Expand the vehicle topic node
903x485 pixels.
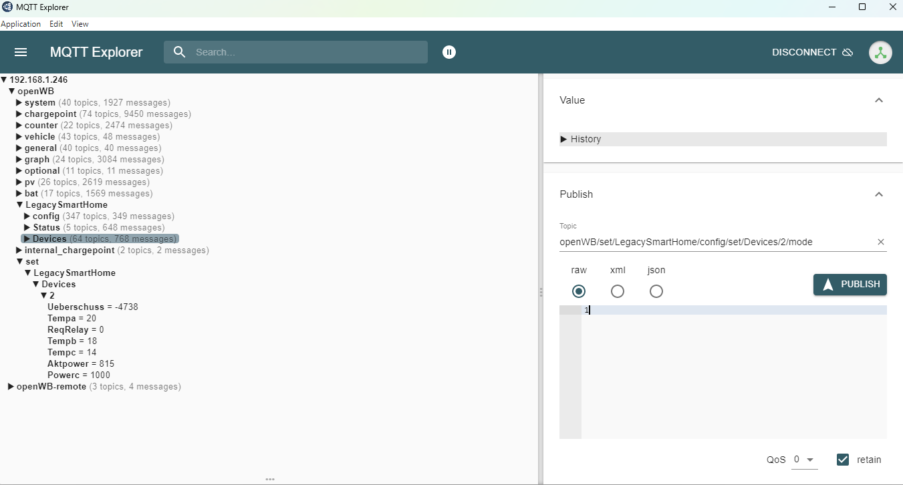click(19, 136)
